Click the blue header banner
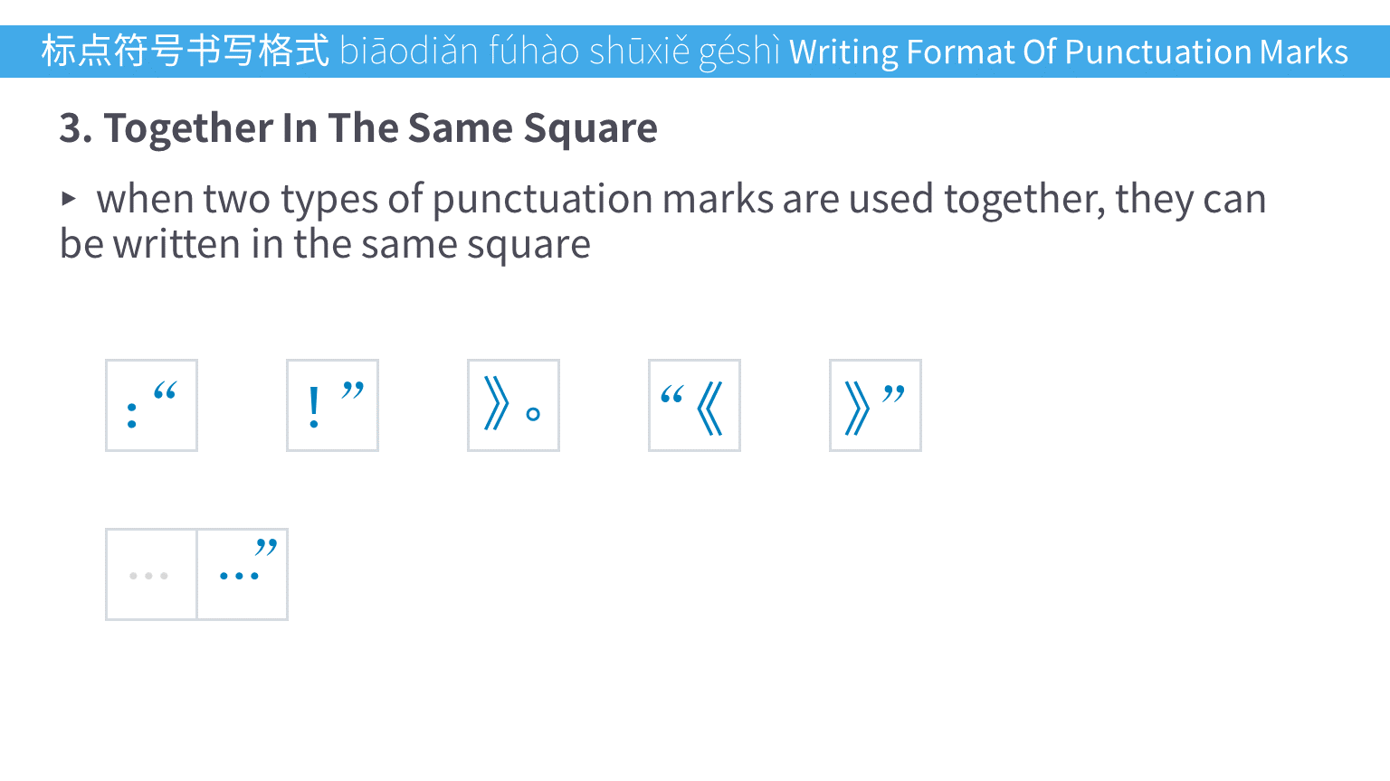Screen dimensions: 1390x781 [695, 52]
